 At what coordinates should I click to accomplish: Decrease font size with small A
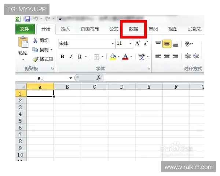pyautogui.click(x=146, y=43)
